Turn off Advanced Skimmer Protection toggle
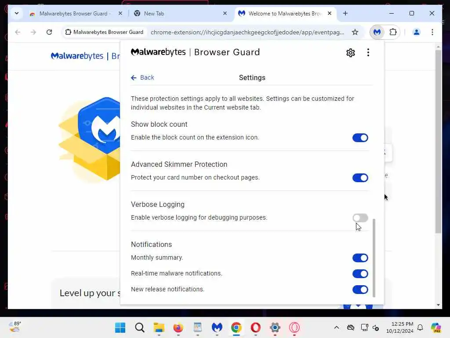This screenshot has width=450, height=338. [360, 178]
